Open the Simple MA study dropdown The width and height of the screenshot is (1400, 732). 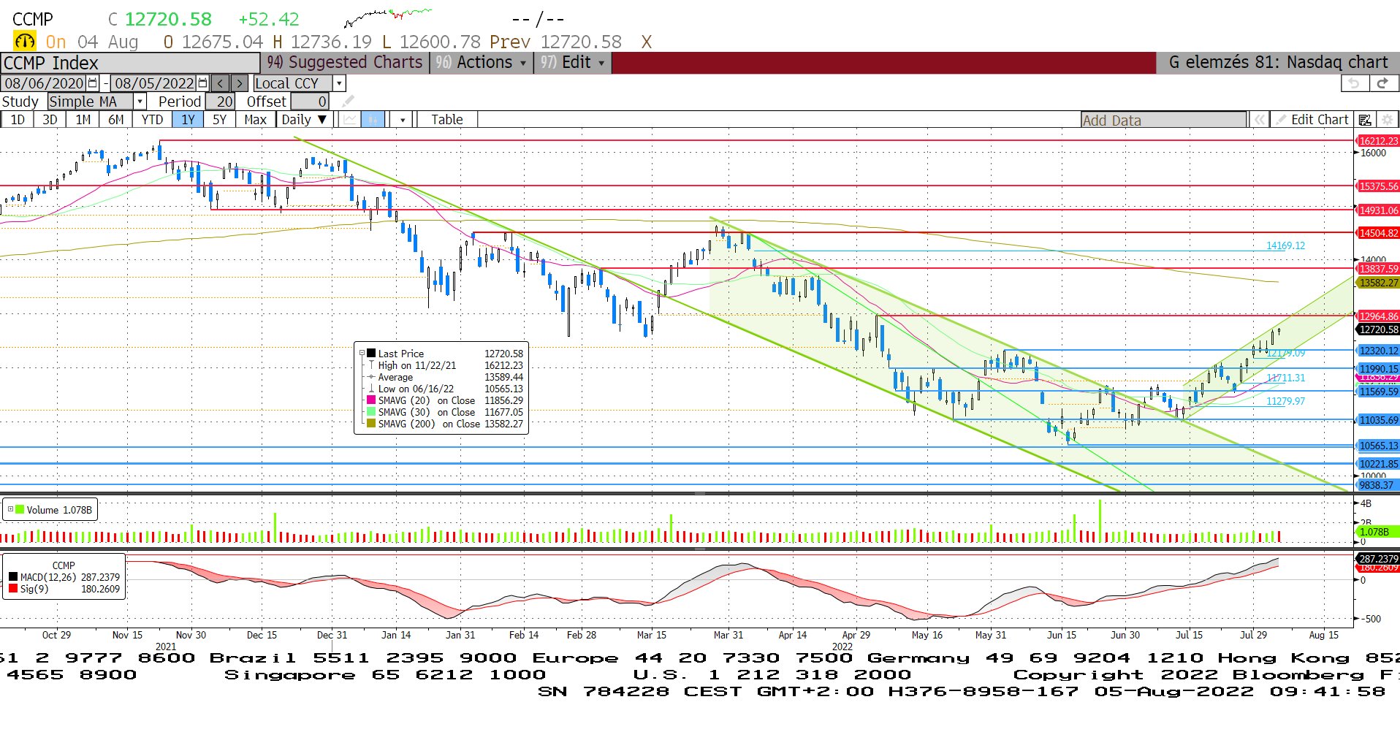(x=140, y=102)
